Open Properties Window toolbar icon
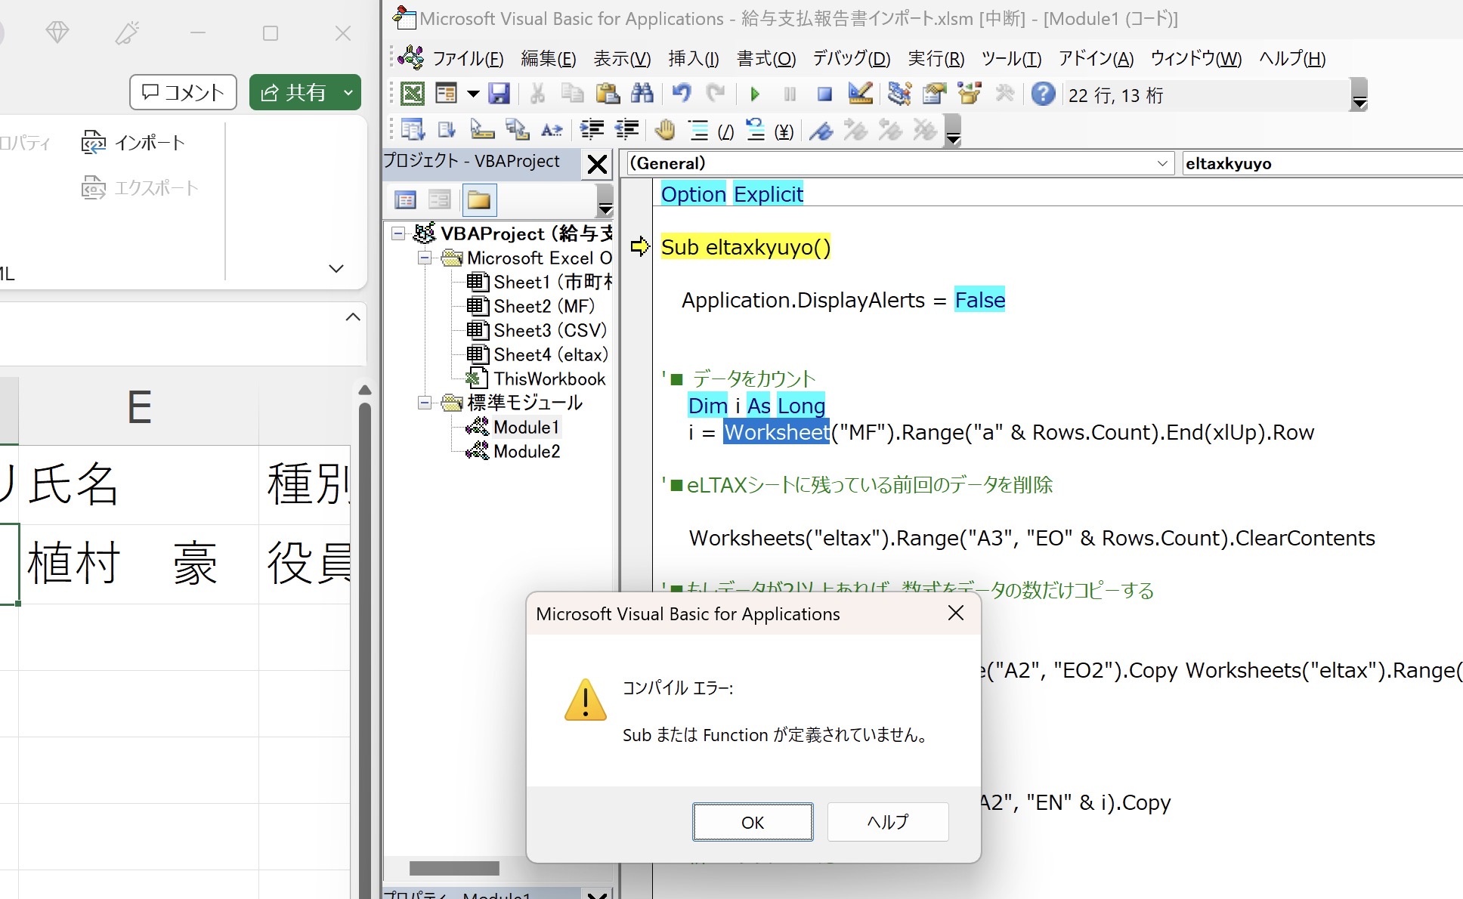 934,94
